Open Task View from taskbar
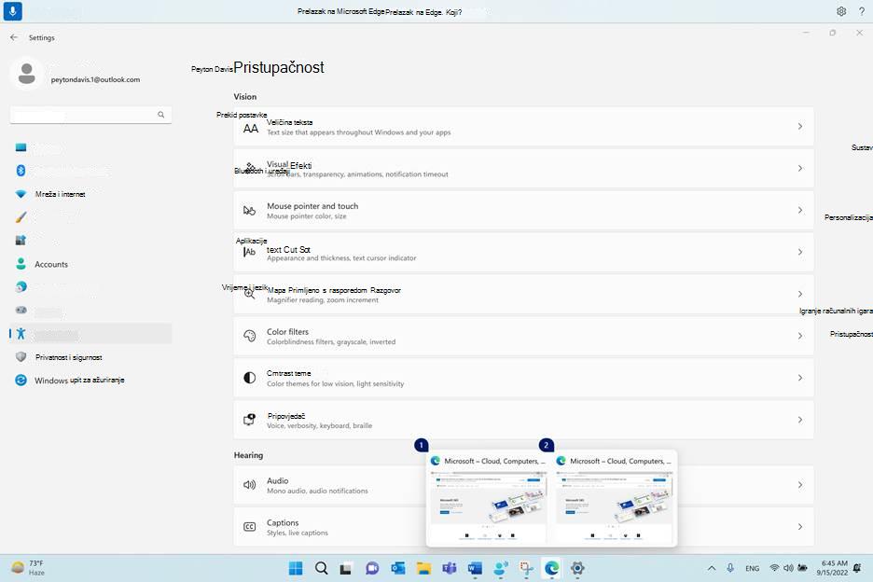The width and height of the screenshot is (873, 582). [x=346, y=568]
